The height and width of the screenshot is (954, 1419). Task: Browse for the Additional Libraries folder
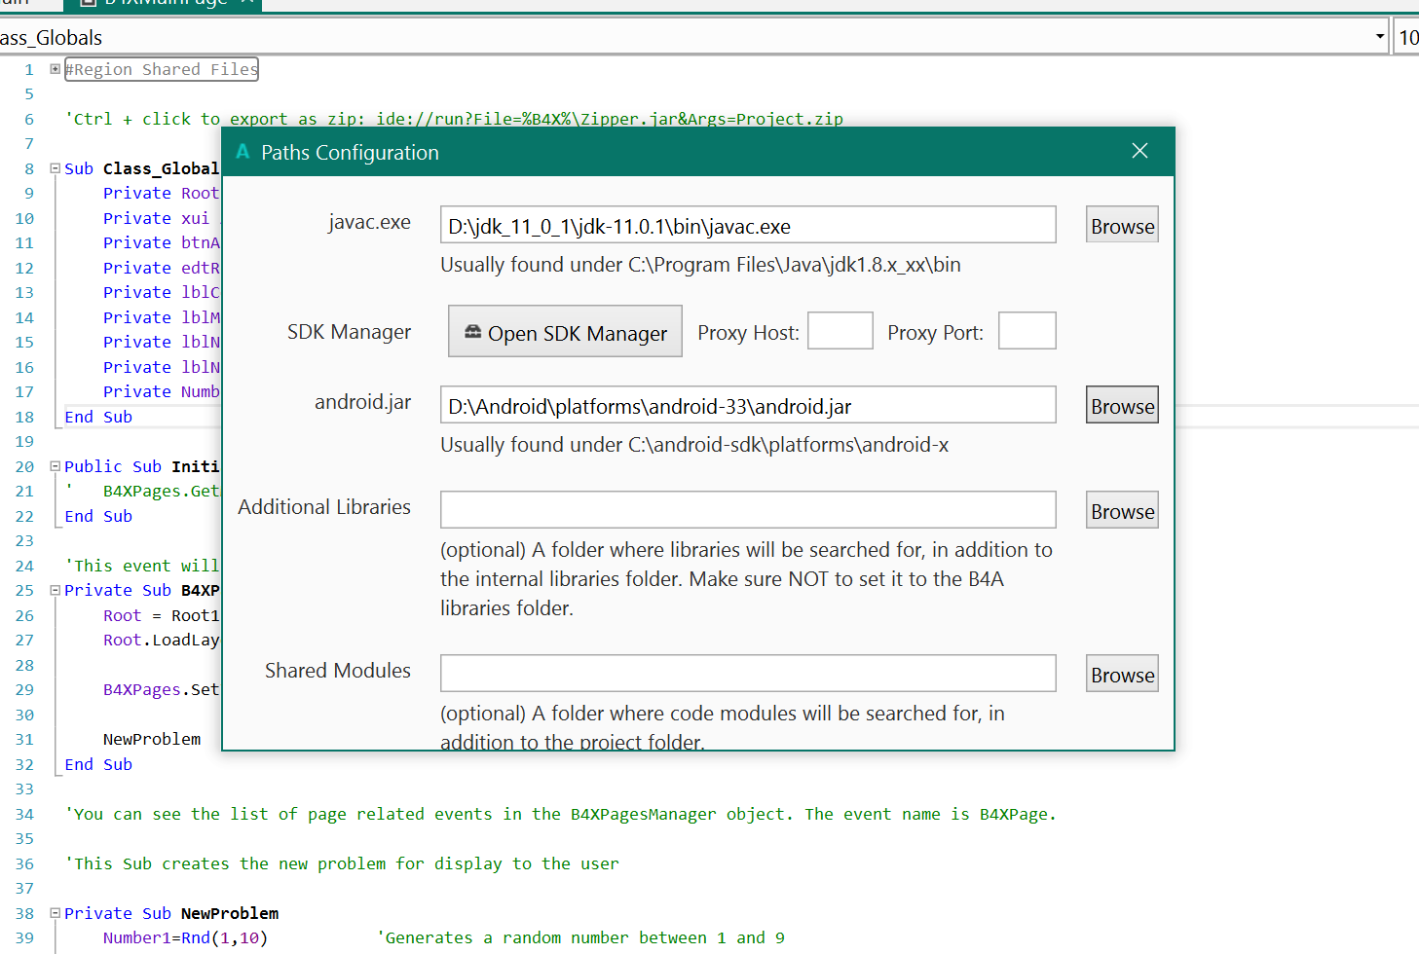tap(1122, 510)
